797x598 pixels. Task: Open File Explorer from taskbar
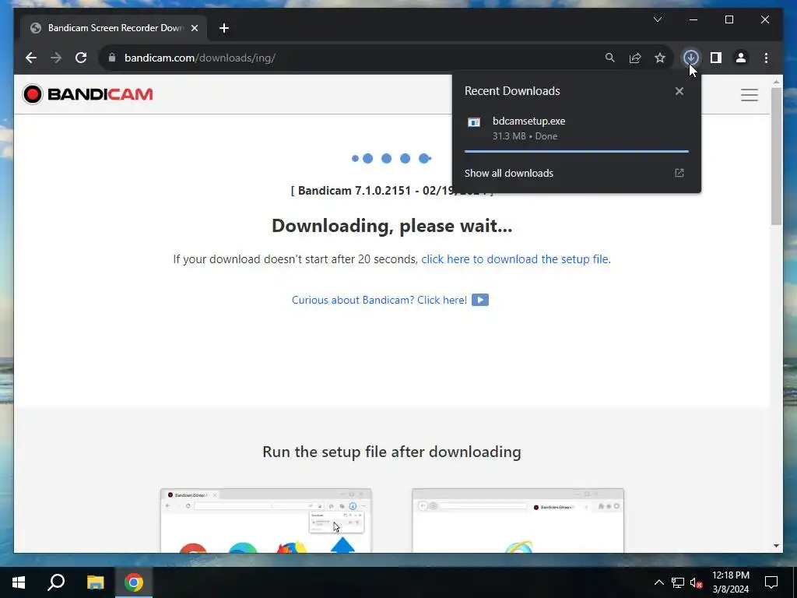pyautogui.click(x=95, y=582)
